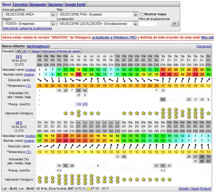Open the Menú tab

pos(7,4)
